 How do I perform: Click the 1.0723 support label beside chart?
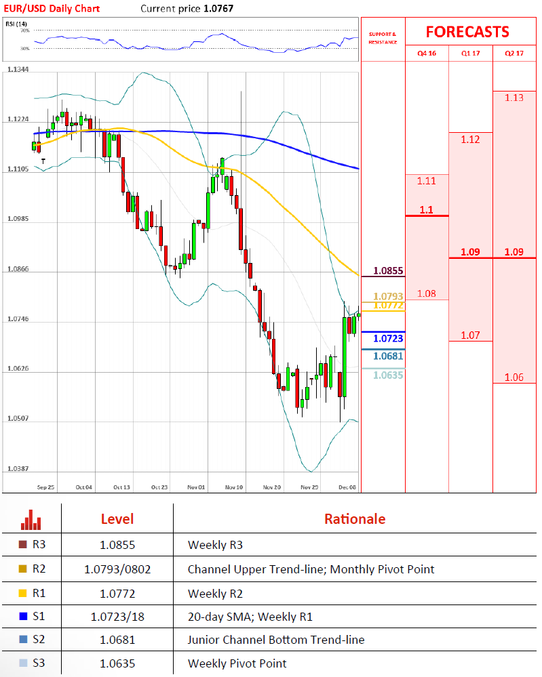coord(388,339)
